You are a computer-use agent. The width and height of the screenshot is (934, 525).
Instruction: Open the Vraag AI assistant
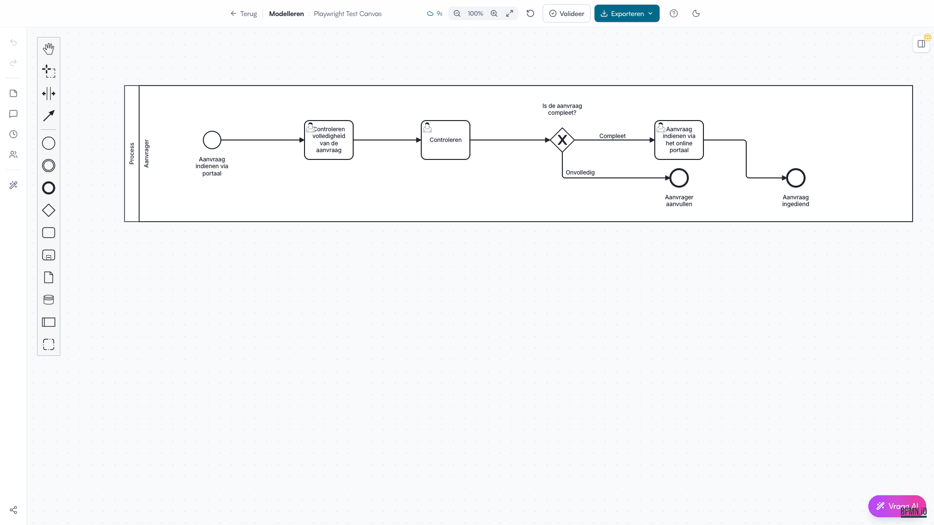point(897,506)
